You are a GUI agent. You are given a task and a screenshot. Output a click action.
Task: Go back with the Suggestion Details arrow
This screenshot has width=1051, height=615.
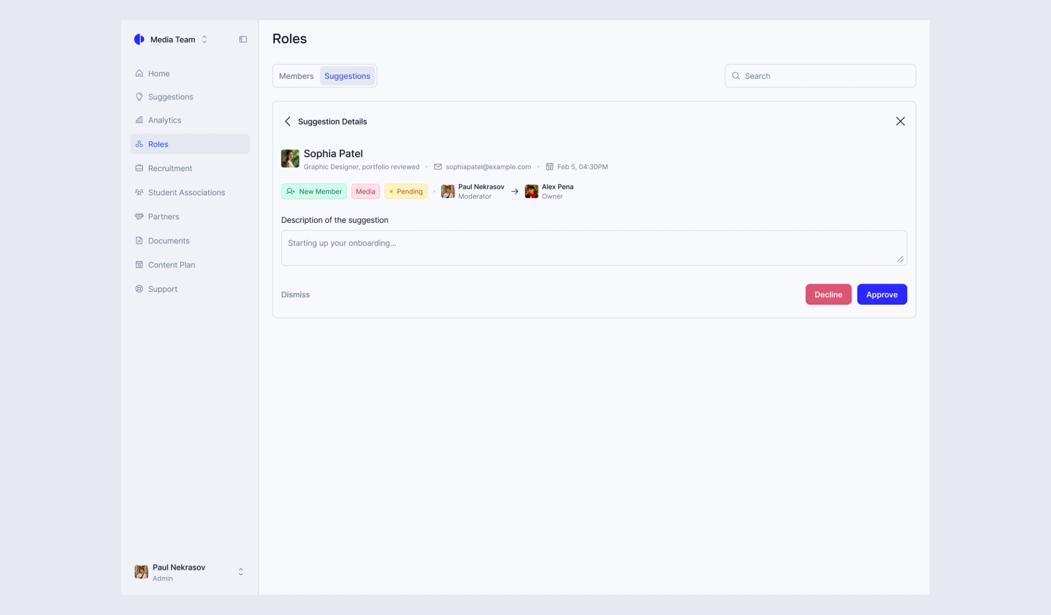287,121
